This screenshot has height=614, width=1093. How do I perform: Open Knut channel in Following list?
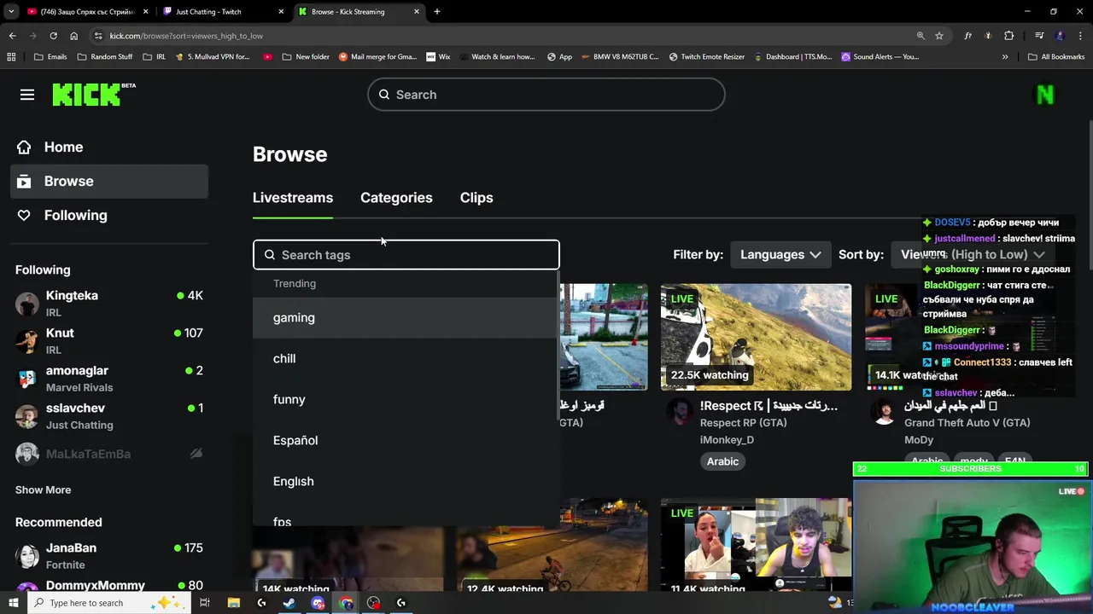tap(109, 341)
